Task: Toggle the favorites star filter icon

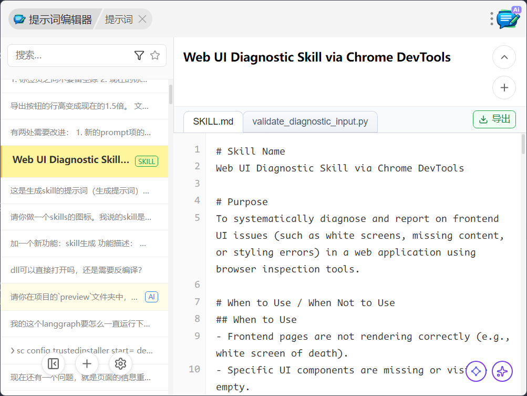Action: coord(155,55)
